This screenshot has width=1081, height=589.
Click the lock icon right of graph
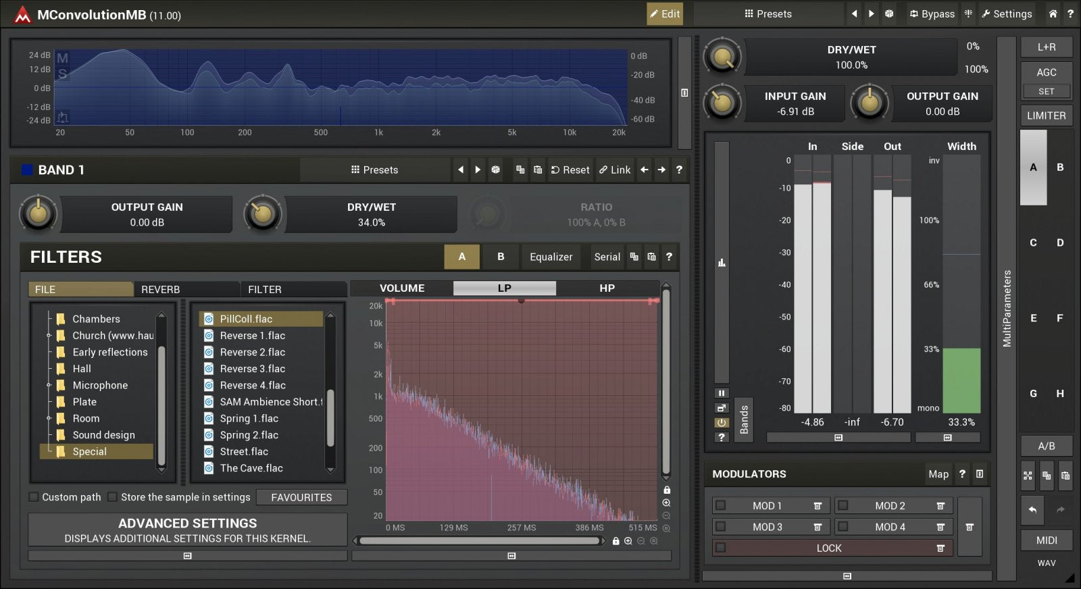pyautogui.click(x=667, y=490)
